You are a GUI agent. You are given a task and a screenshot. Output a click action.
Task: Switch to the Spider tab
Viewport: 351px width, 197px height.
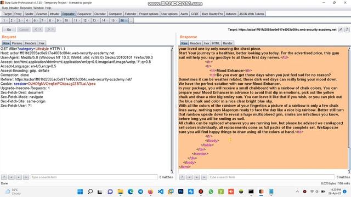(x=29, y=14)
